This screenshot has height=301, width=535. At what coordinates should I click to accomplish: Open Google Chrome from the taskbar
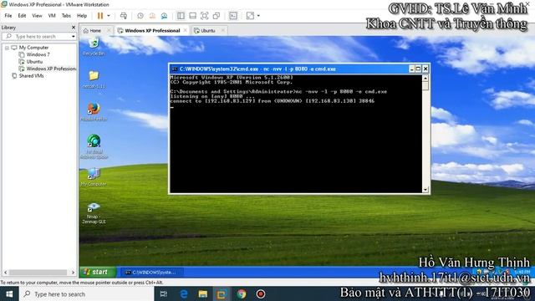pos(242,293)
